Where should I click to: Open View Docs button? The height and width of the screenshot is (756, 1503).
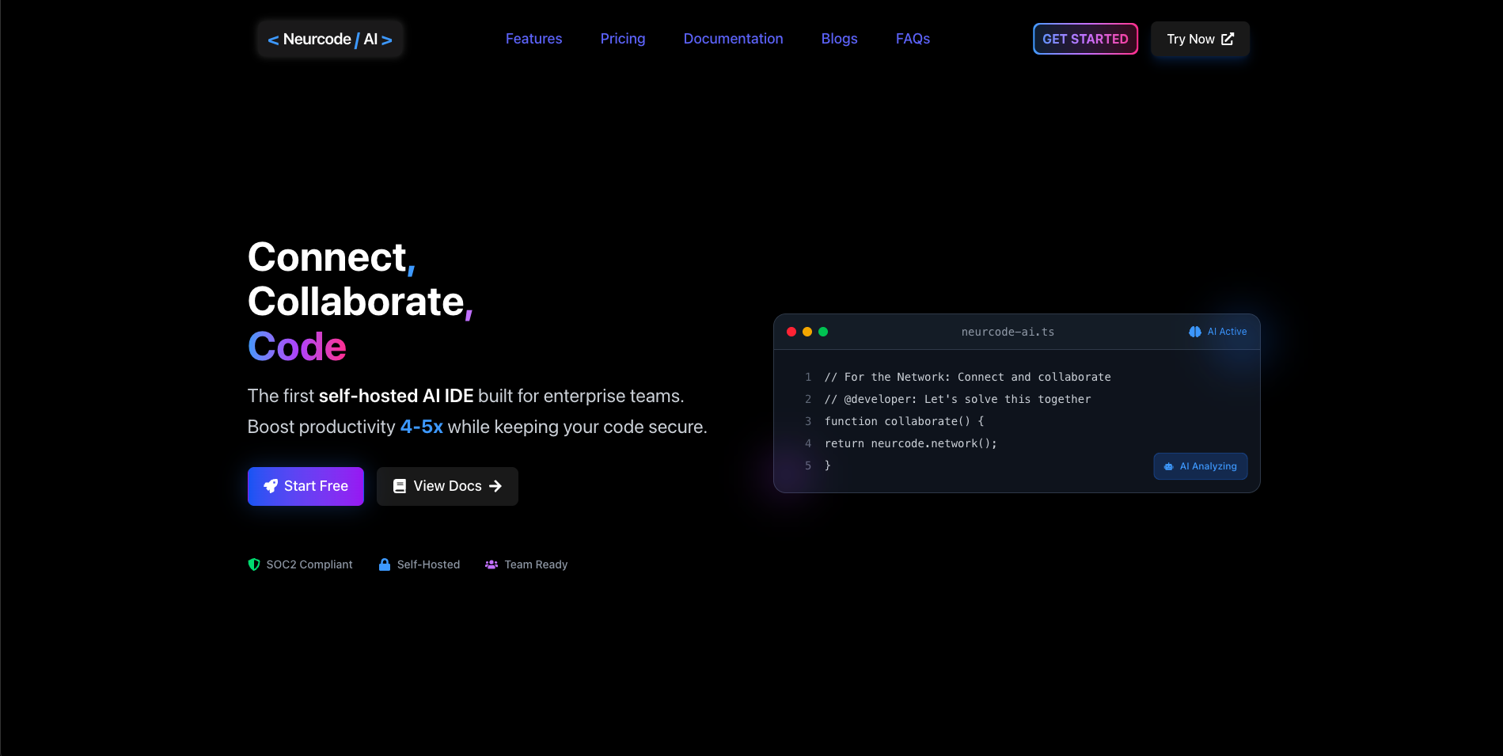tap(447, 486)
